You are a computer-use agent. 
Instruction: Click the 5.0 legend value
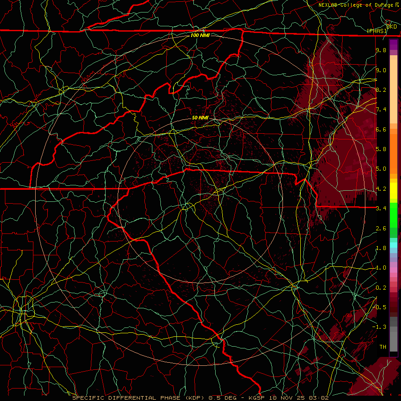click(x=381, y=169)
